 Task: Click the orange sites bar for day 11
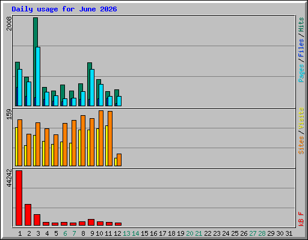(110, 139)
